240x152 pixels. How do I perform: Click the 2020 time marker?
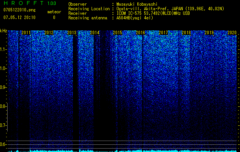(232, 33)
